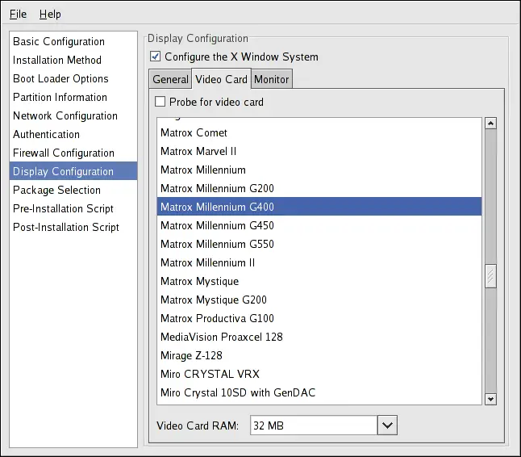521x457 pixels.
Task: Click the video card list scrollbar thumb
Action: [x=490, y=277]
